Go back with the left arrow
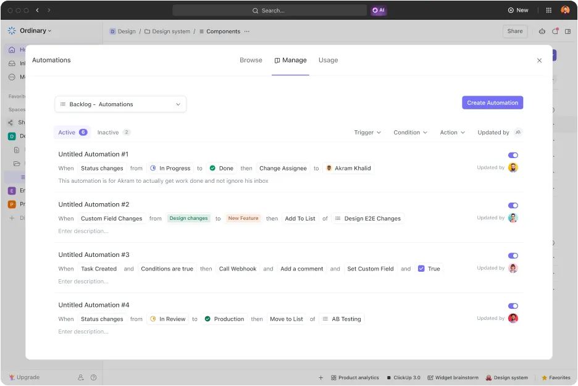The image size is (578, 386). point(37,10)
